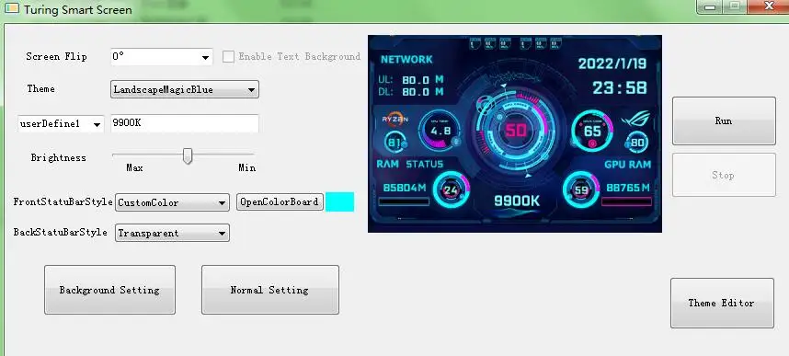
Task: Click the circular gauge showing 4.8
Action: (x=440, y=130)
